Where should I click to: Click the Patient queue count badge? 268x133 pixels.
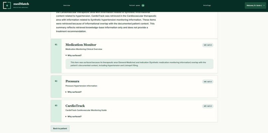pyautogui.click(x=143, y=5)
